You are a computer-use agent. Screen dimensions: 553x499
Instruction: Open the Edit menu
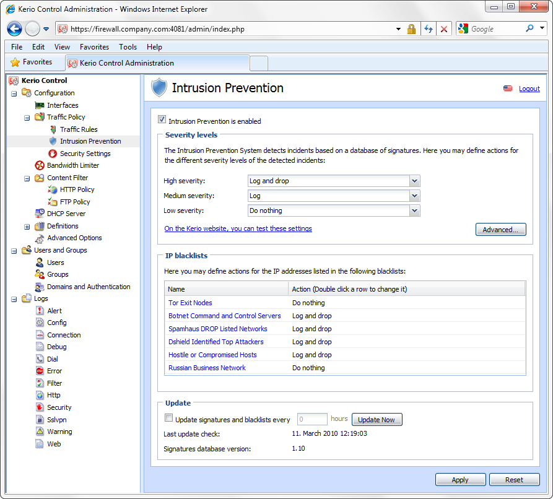[38, 47]
